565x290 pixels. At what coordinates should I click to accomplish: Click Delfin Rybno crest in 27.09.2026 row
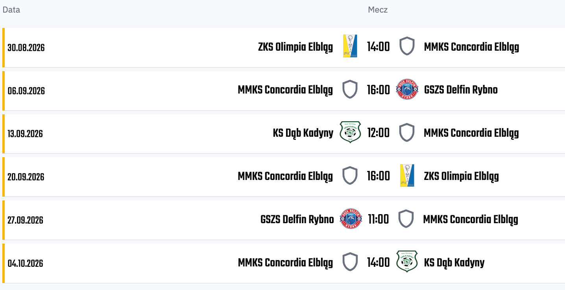point(351,219)
